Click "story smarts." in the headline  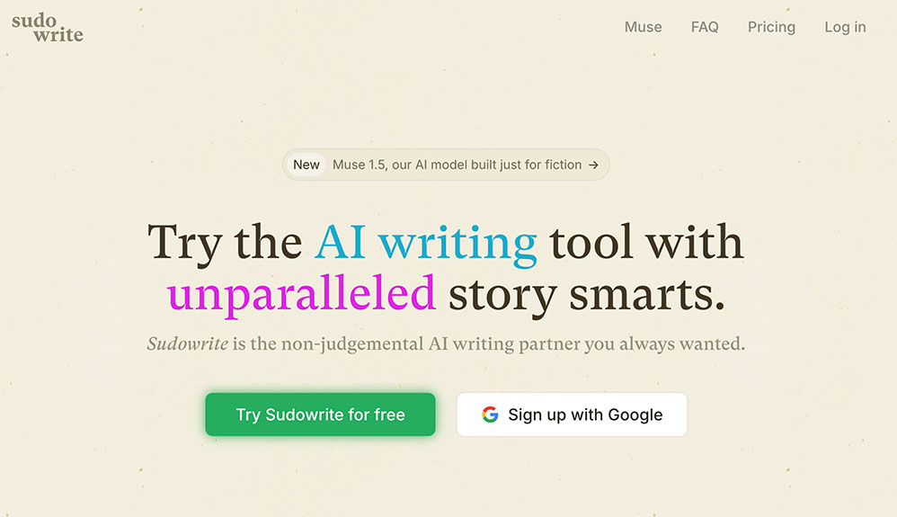click(x=586, y=294)
